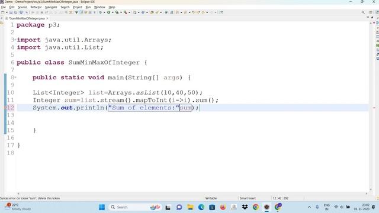Click the cursor position 12 : 42 : 292
The image size is (379, 213).
pyautogui.click(x=280, y=198)
